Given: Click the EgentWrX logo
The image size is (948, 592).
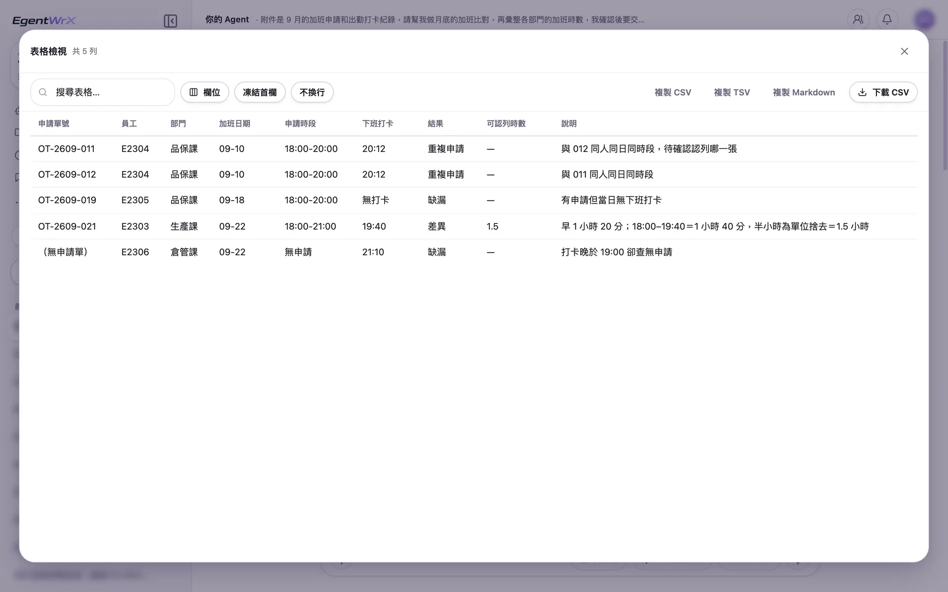Looking at the screenshot, I should click(x=44, y=21).
